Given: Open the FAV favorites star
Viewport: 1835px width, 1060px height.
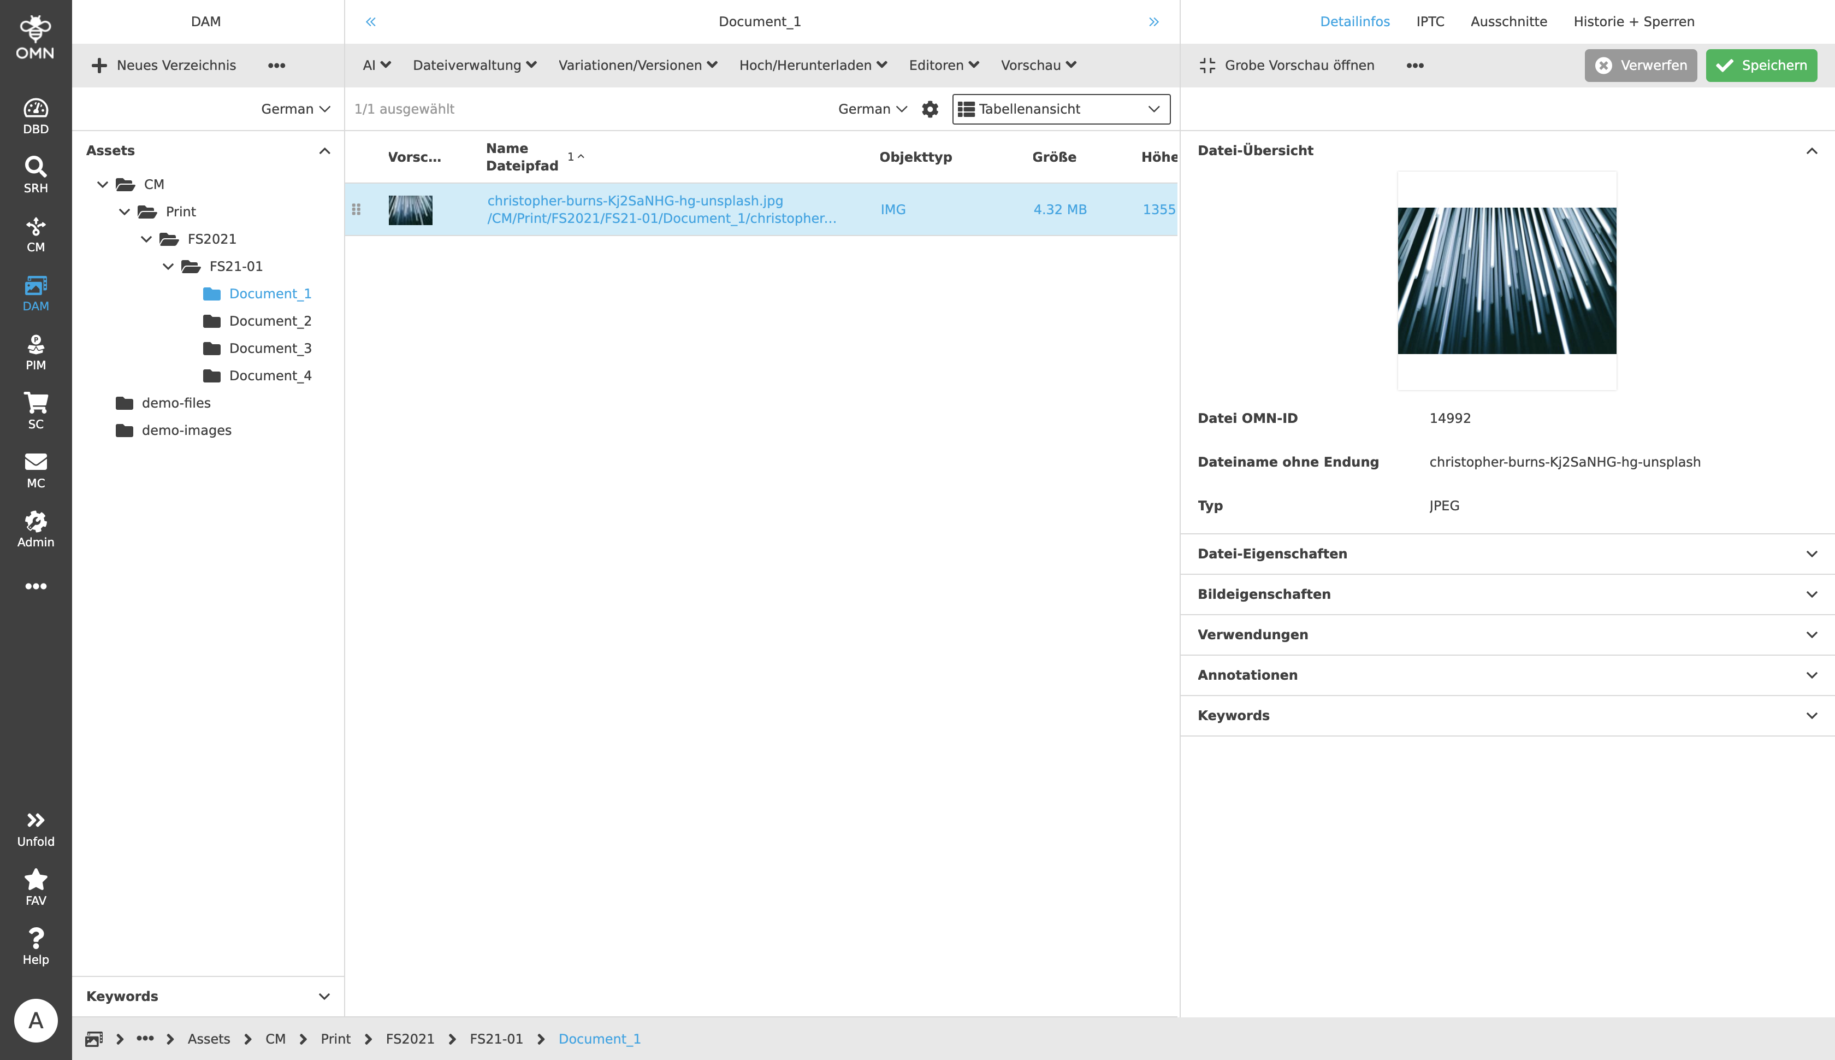Looking at the screenshot, I should [x=35, y=887].
